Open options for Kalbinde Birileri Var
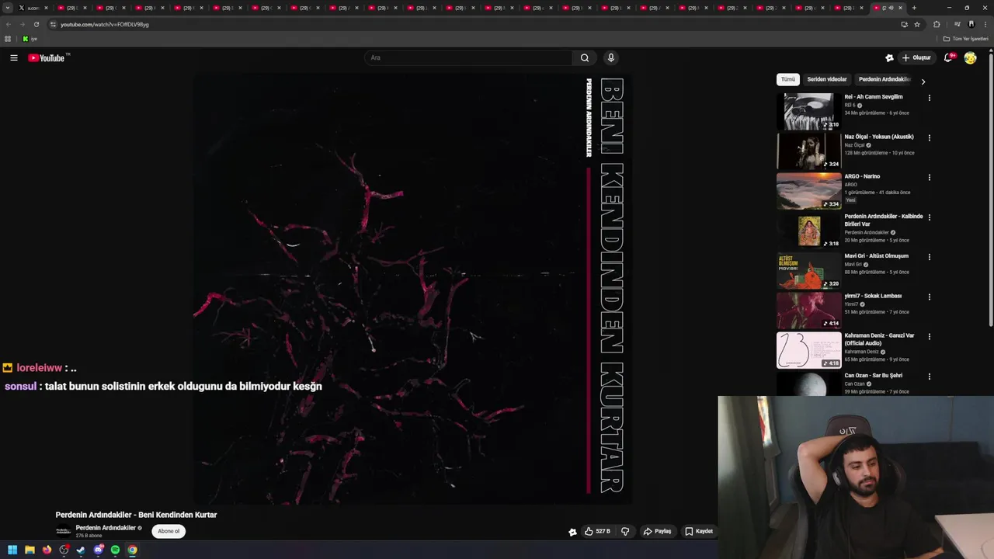 pyautogui.click(x=929, y=217)
